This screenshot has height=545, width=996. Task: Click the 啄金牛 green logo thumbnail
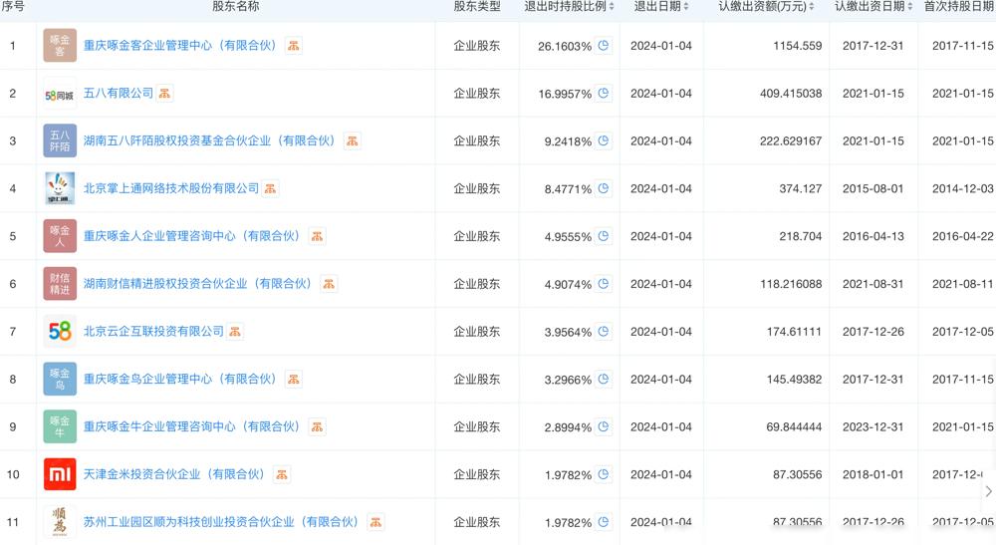pos(60,426)
